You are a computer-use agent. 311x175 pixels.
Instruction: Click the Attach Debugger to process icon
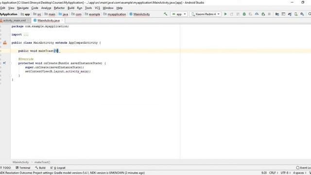tap(263, 14)
